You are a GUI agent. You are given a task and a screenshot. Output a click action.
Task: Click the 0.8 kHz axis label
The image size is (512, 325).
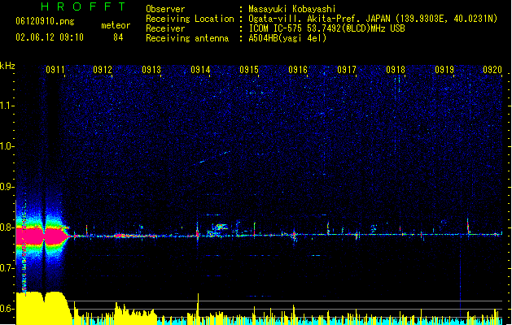tap(7, 227)
